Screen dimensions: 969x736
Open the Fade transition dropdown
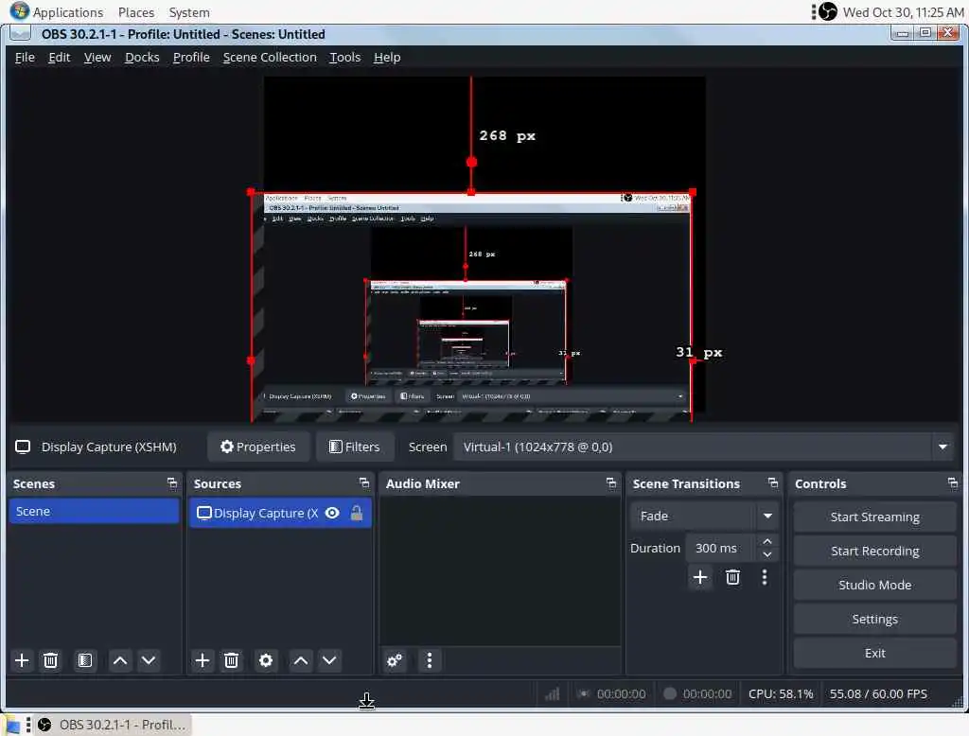[x=767, y=516]
